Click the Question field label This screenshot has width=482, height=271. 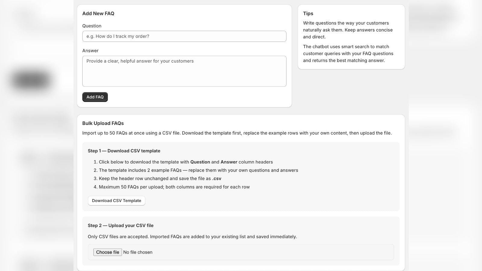click(x=92, y=26)
